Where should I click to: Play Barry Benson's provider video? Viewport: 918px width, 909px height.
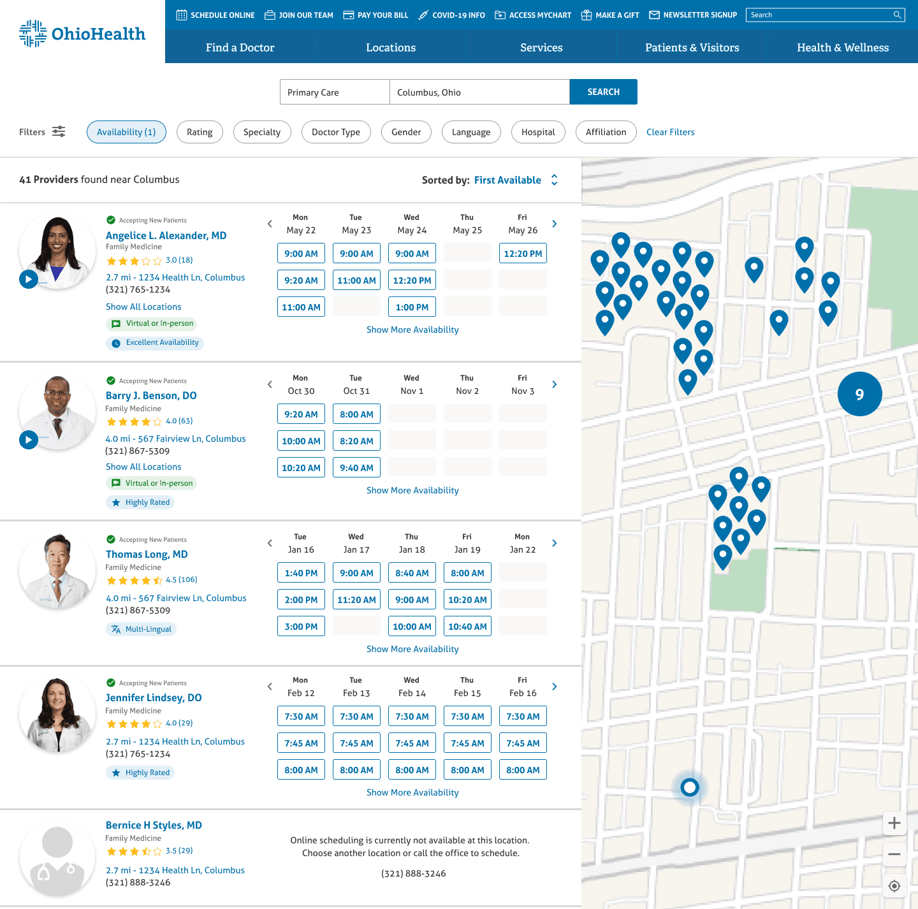tap(28, 440)
